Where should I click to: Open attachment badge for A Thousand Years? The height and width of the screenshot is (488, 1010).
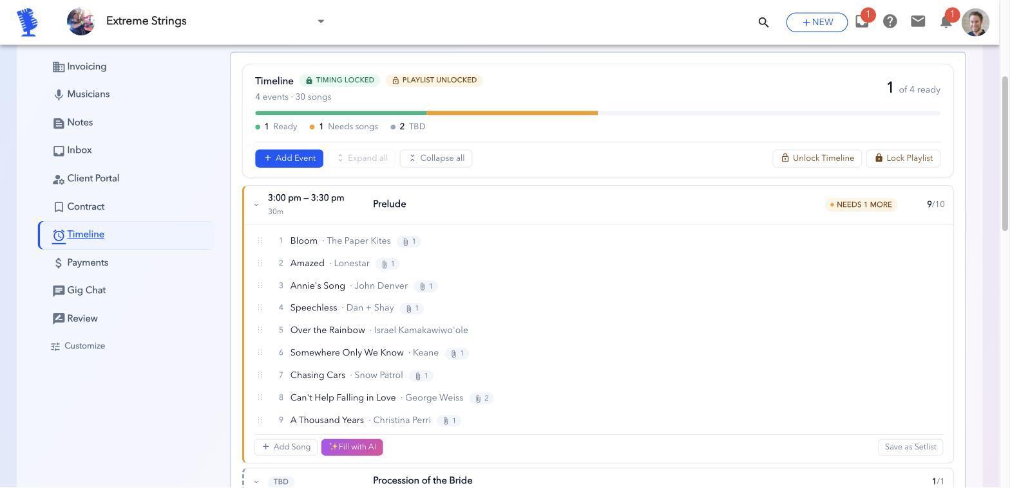tap(449, 421)
